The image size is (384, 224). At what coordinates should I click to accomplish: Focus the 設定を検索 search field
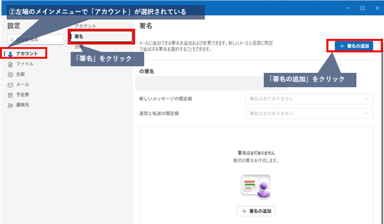(x=37, y=40)
